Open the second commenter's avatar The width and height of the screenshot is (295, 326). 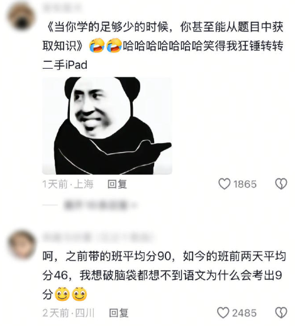[x=22, y=245]
